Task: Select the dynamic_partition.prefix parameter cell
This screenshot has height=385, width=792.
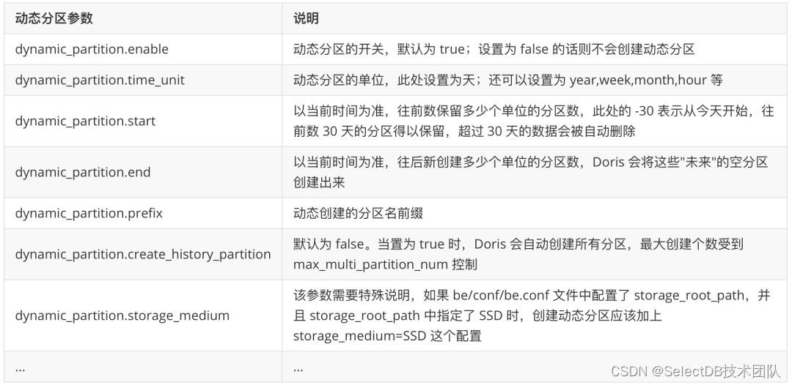Action: (89, 213)
